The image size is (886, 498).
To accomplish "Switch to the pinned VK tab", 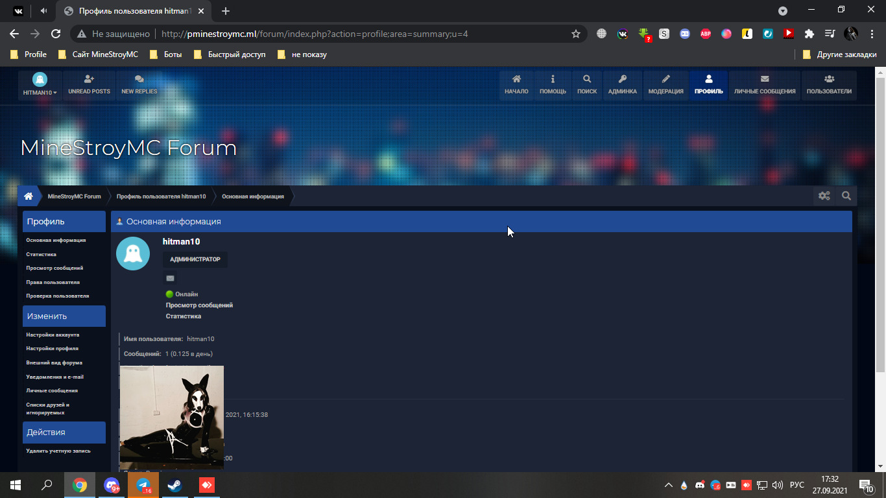I will click(x=18, y=11).
